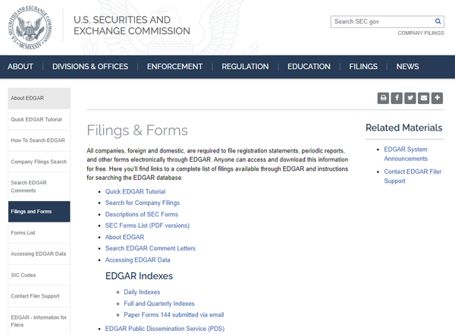
Task: Open more sharing options plus icon
Action: coord(437,98)
